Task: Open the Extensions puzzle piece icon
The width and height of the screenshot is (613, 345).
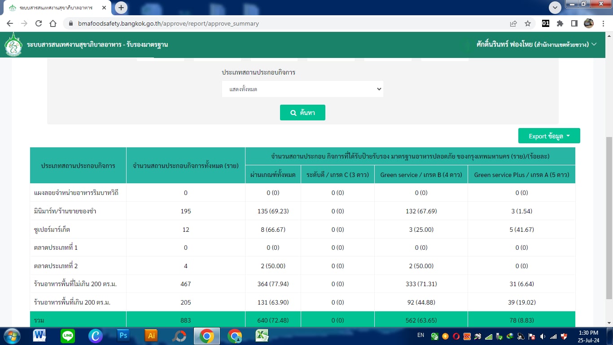Action: click(x=560, y=23)
